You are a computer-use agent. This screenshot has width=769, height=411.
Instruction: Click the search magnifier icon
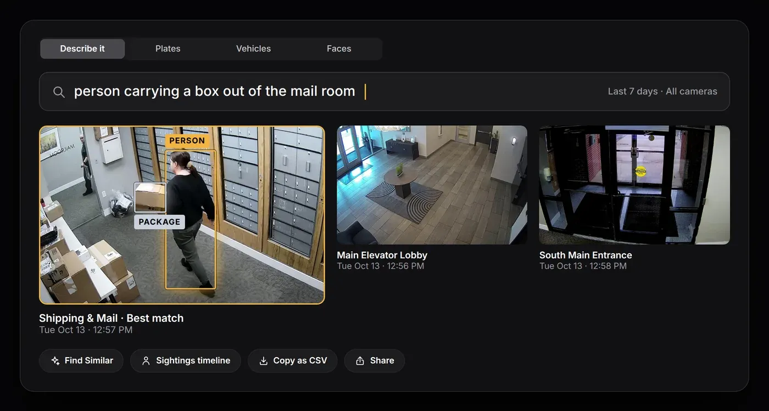[x=59, y=92]
